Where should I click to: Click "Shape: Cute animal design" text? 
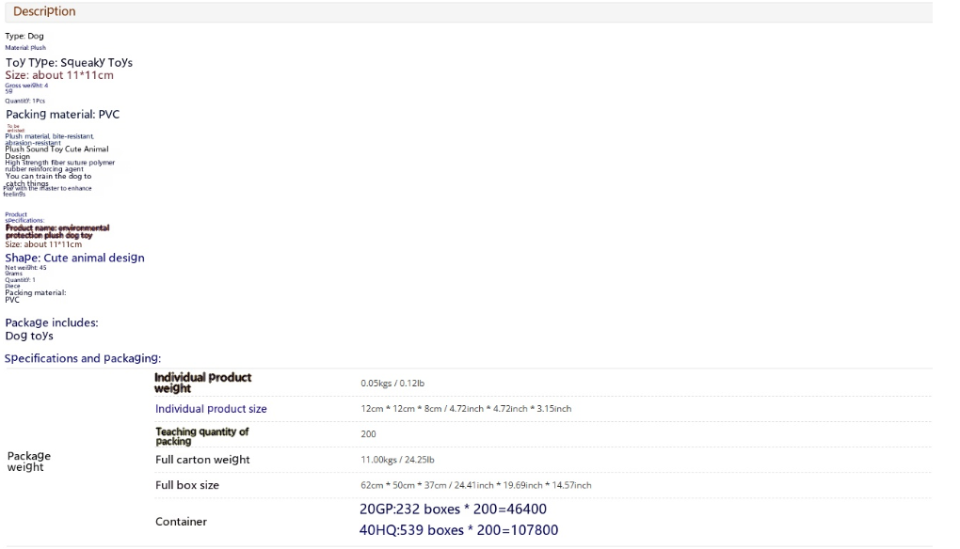click(x=74, y=258)
